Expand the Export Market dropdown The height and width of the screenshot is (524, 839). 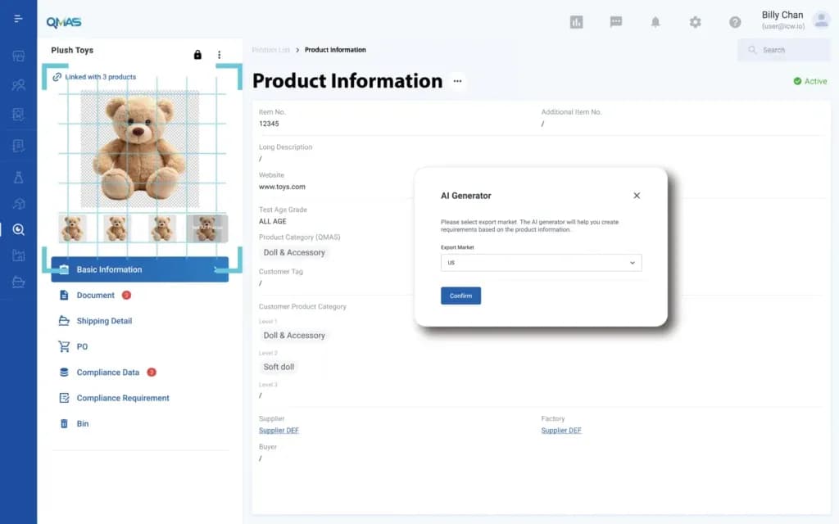[541, 263]
